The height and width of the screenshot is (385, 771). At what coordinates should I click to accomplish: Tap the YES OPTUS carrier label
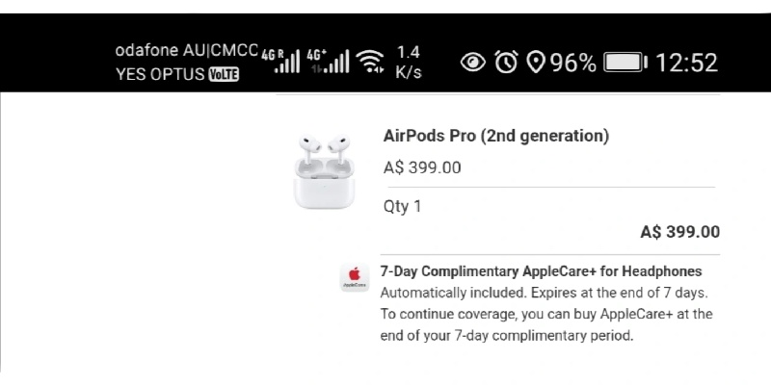coord(160,74)
